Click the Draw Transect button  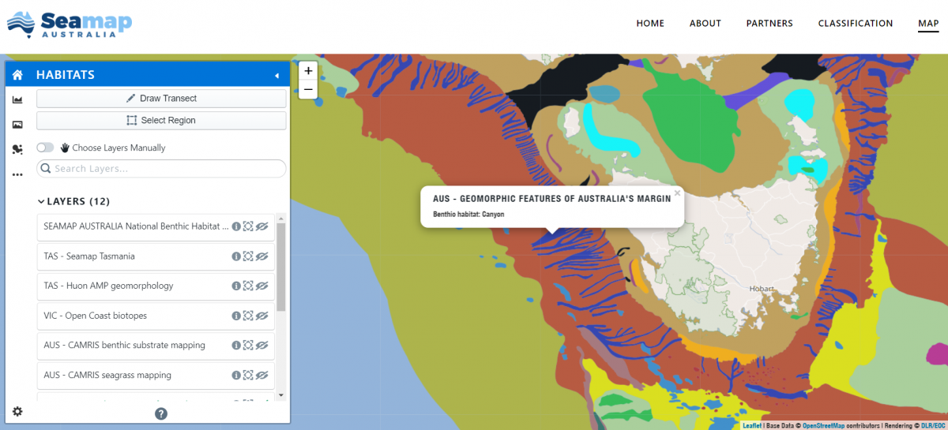pos(161,99)
